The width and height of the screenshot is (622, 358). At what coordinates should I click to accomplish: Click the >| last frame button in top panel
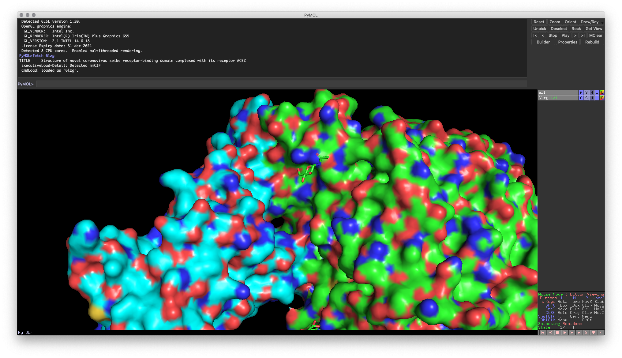[583, 36]
